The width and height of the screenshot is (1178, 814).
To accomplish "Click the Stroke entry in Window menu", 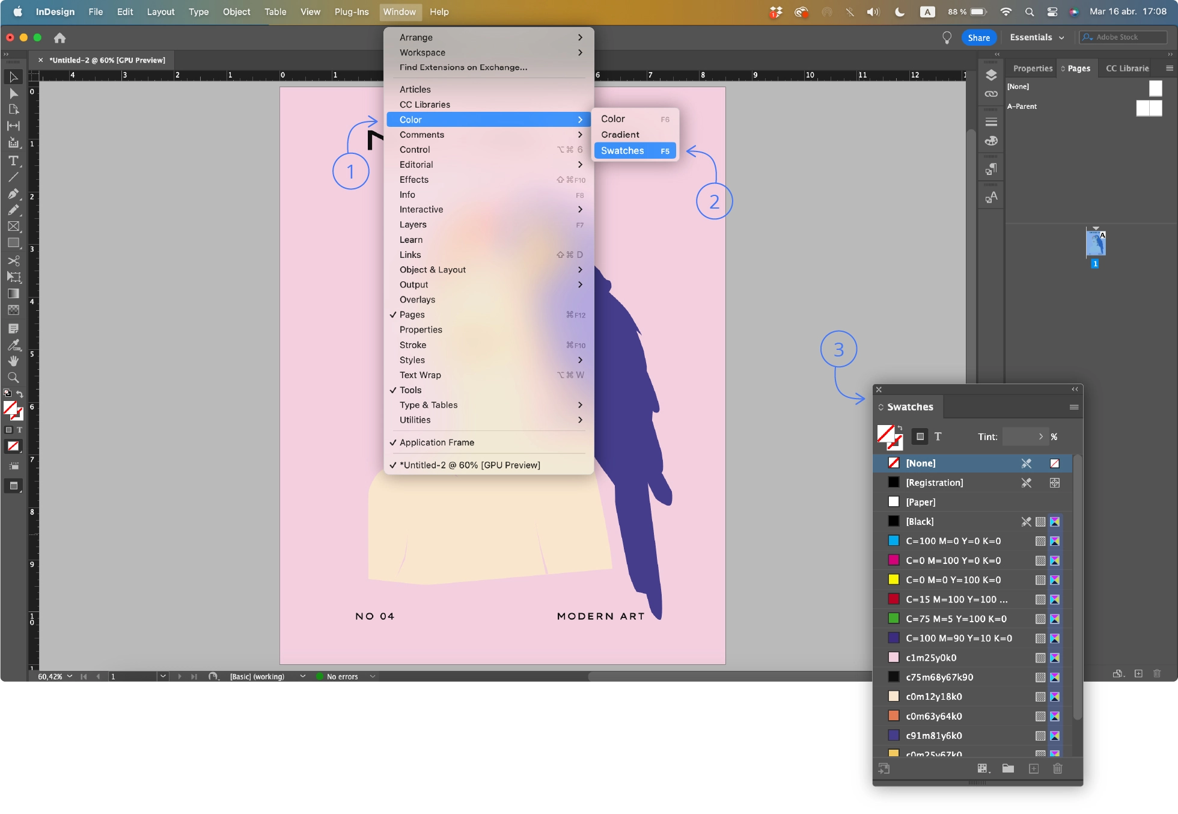I will (489, 345).
